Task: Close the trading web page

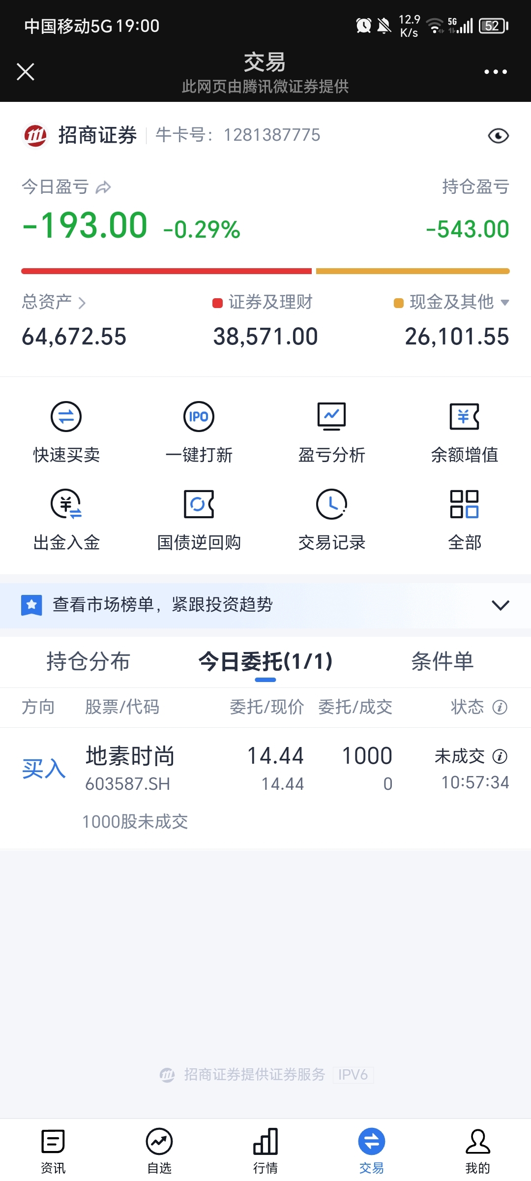Action: 26,72
